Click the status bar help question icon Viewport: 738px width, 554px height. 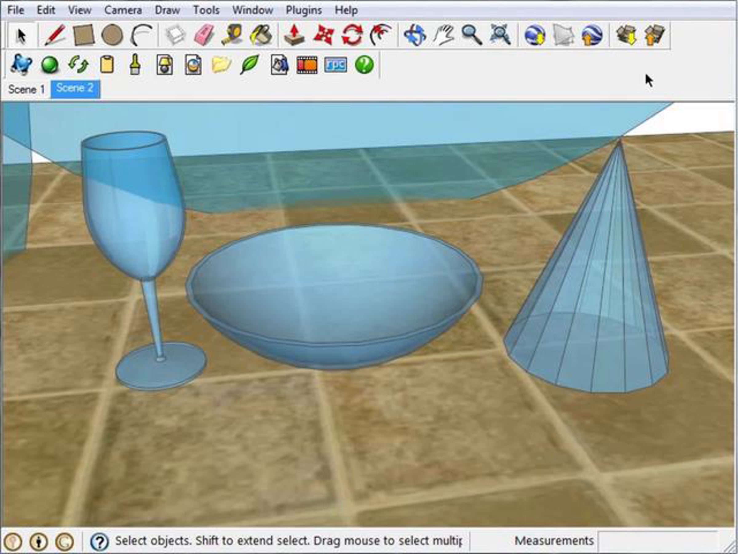(99, 541)
